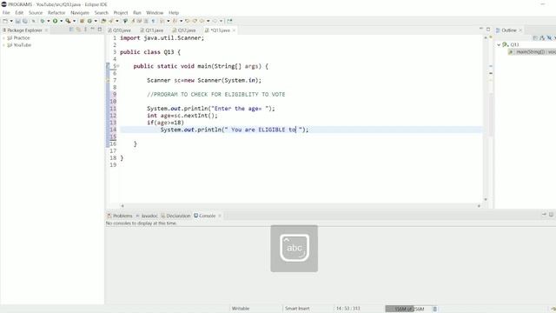Expand the Practice project

3,38
